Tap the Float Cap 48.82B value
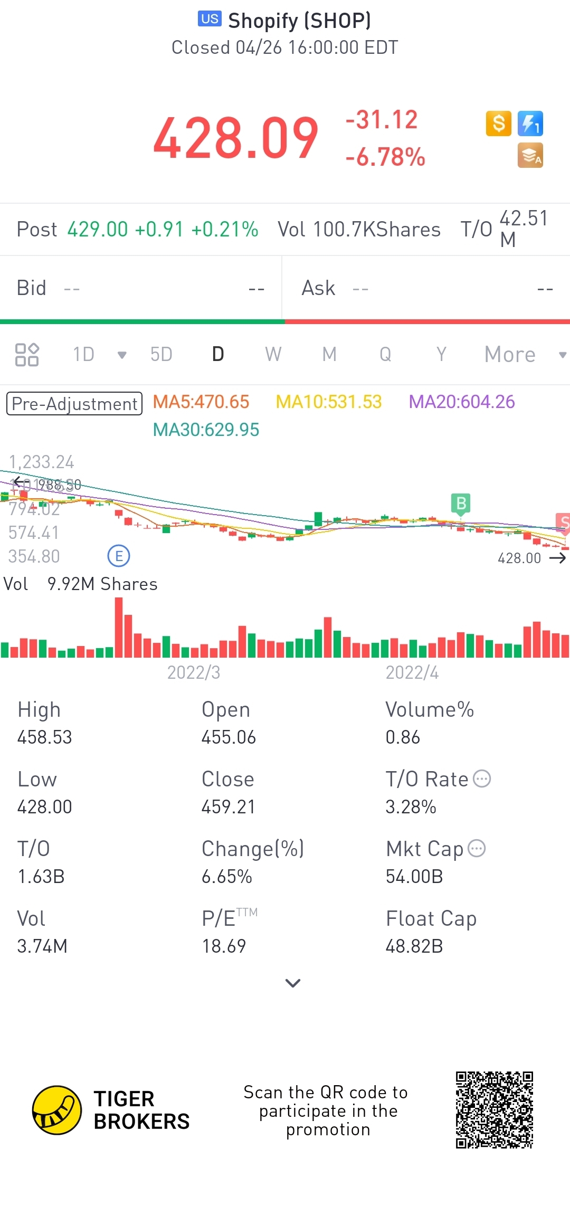The image size is (570, 1215). click(414, 946)
